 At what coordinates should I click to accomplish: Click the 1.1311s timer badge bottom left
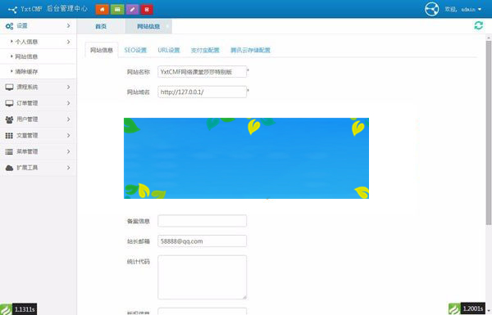click(x=19, y=309)
